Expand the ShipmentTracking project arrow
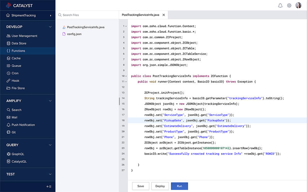This screenshot has width=307, height=192. (50, 15)
